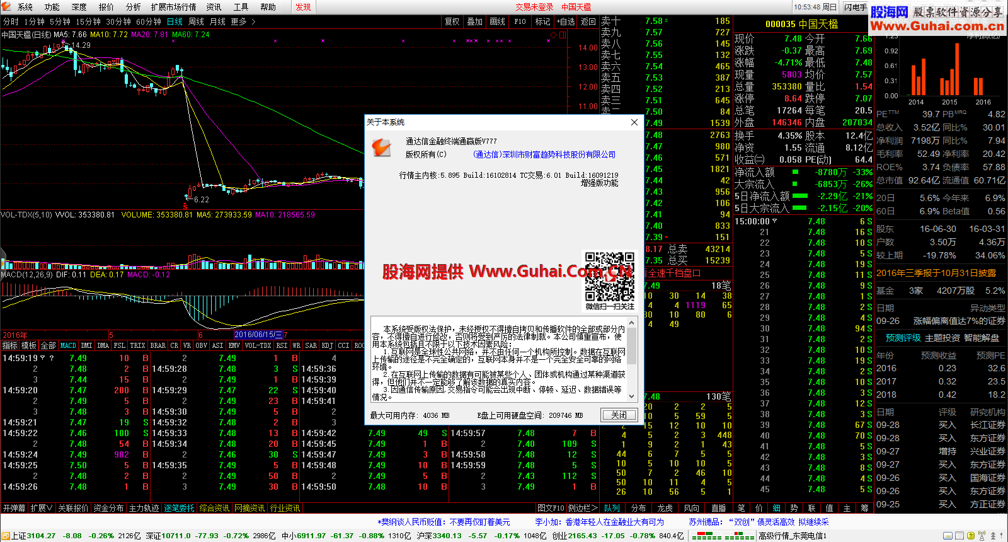Open the 综合资讯 bottom tab
The image size is (1008, 542).
(x=215, y=508)
